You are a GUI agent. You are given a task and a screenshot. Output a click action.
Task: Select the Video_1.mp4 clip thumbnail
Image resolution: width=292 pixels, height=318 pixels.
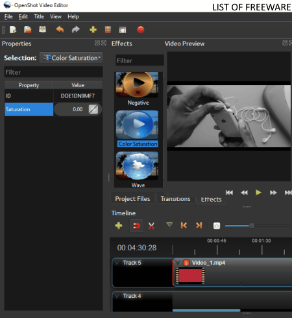tap(190, 276)
